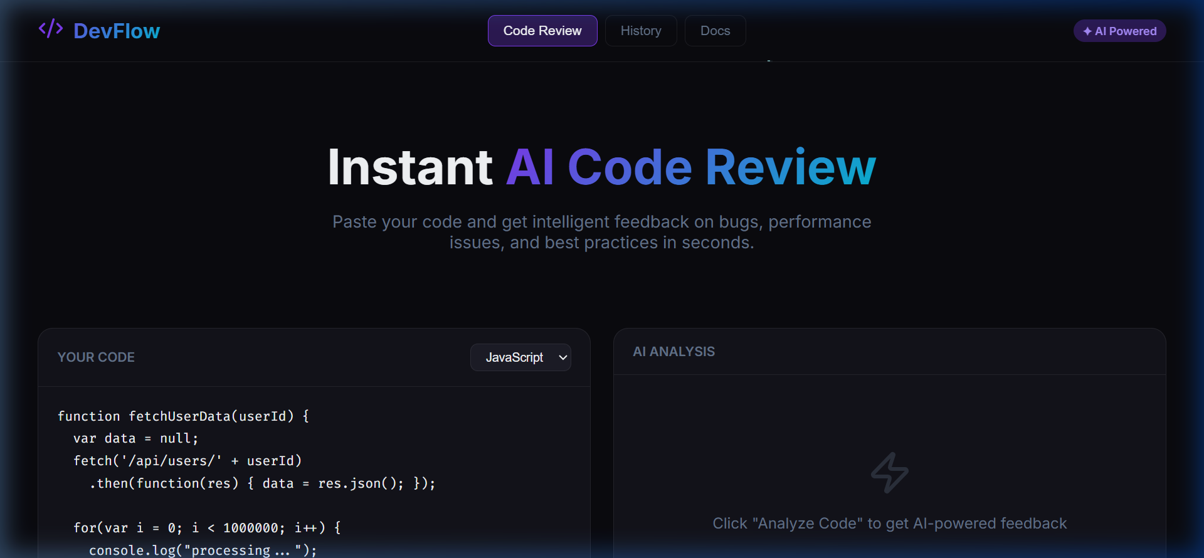Click the '.then(function(res)' code line
This screenshot has width=1204, height=558.
pyautogui.click(x=261, y=483)
